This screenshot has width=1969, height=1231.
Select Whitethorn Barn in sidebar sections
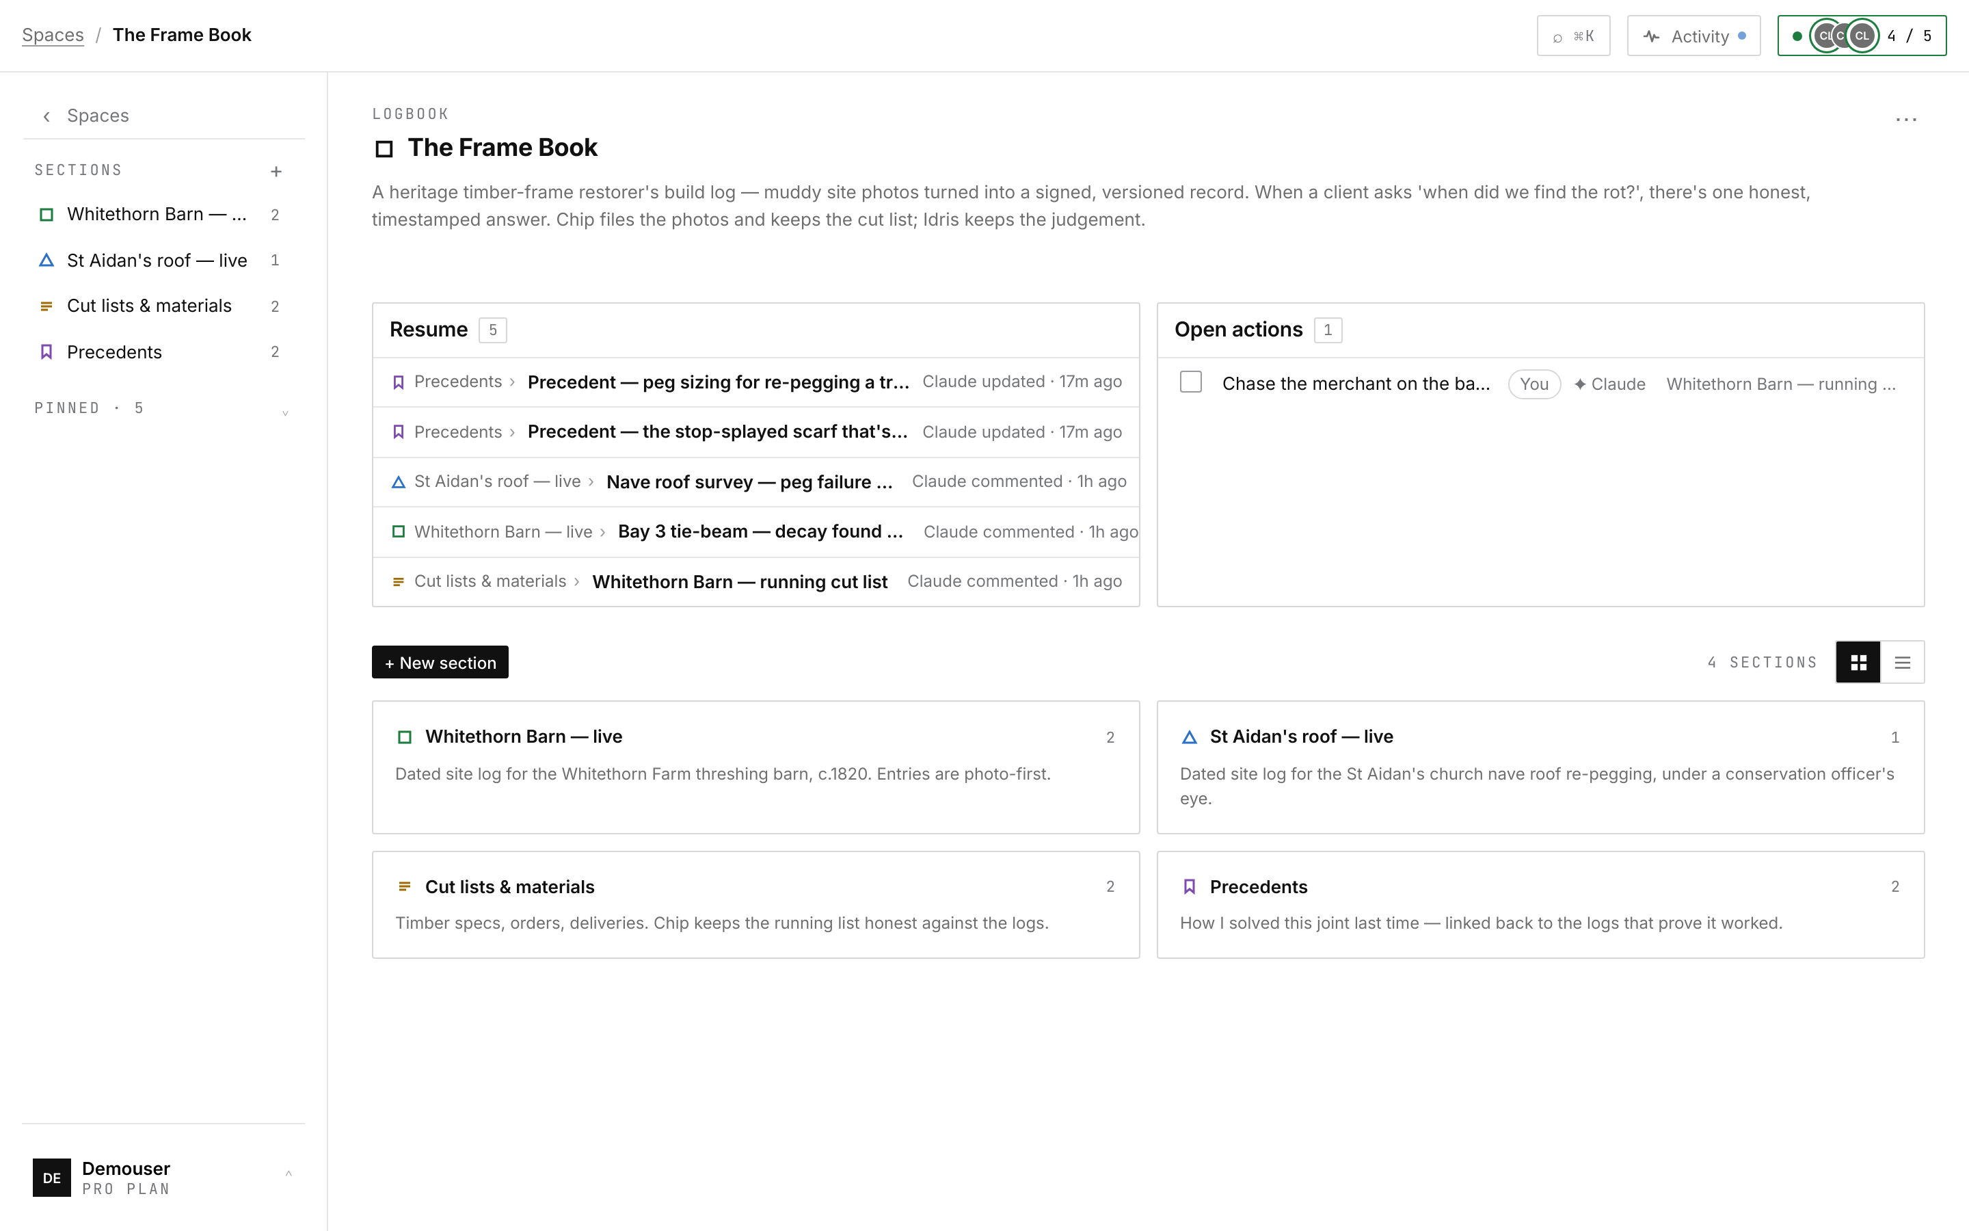[x=163, y=214]
